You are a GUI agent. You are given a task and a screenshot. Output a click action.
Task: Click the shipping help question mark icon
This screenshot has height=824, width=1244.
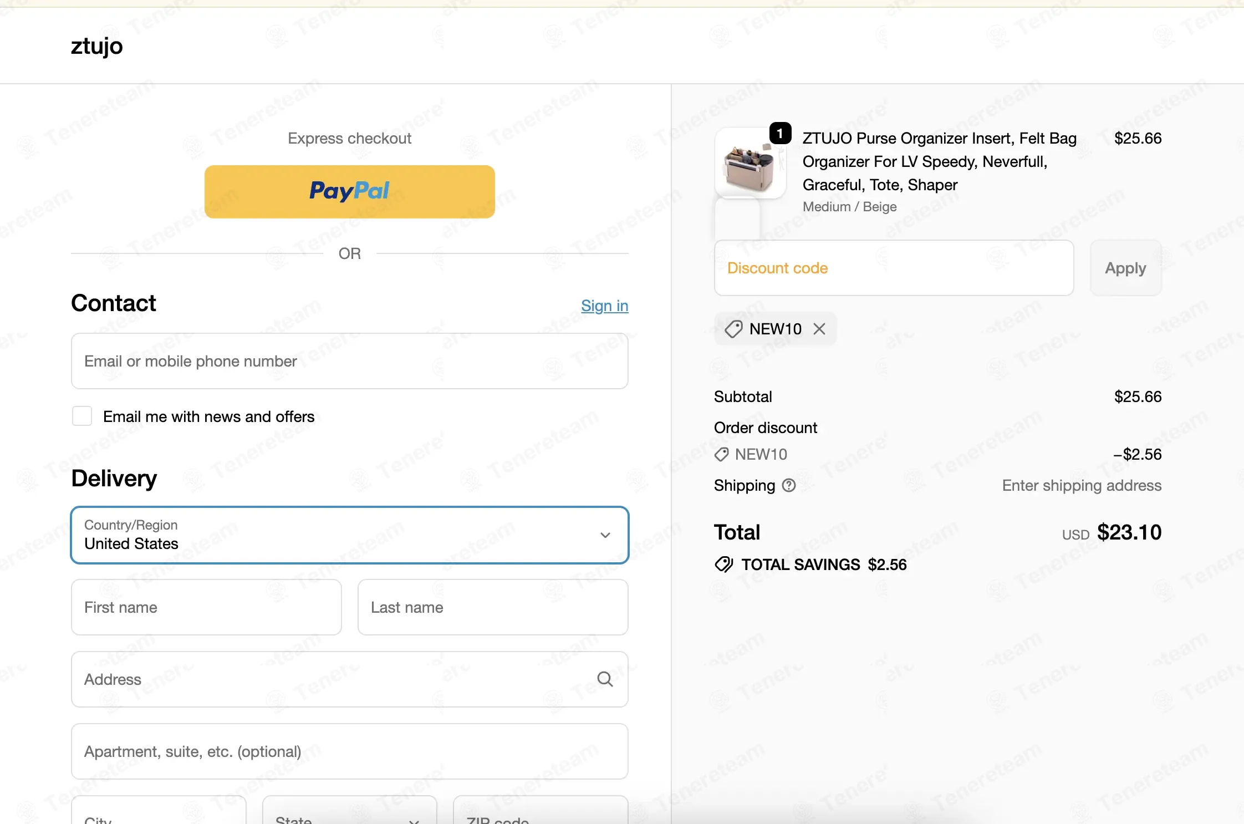[788, 485]
